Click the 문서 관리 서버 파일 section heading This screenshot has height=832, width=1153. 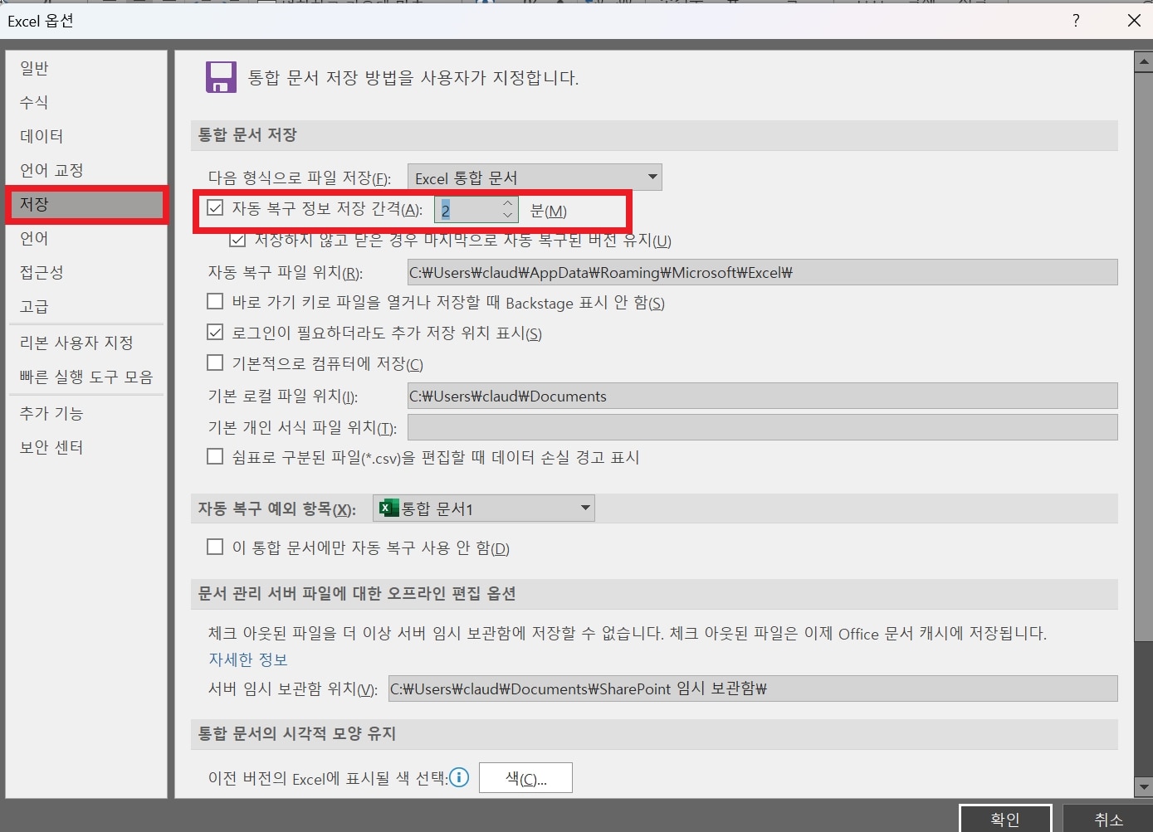(x=357, y=593)
